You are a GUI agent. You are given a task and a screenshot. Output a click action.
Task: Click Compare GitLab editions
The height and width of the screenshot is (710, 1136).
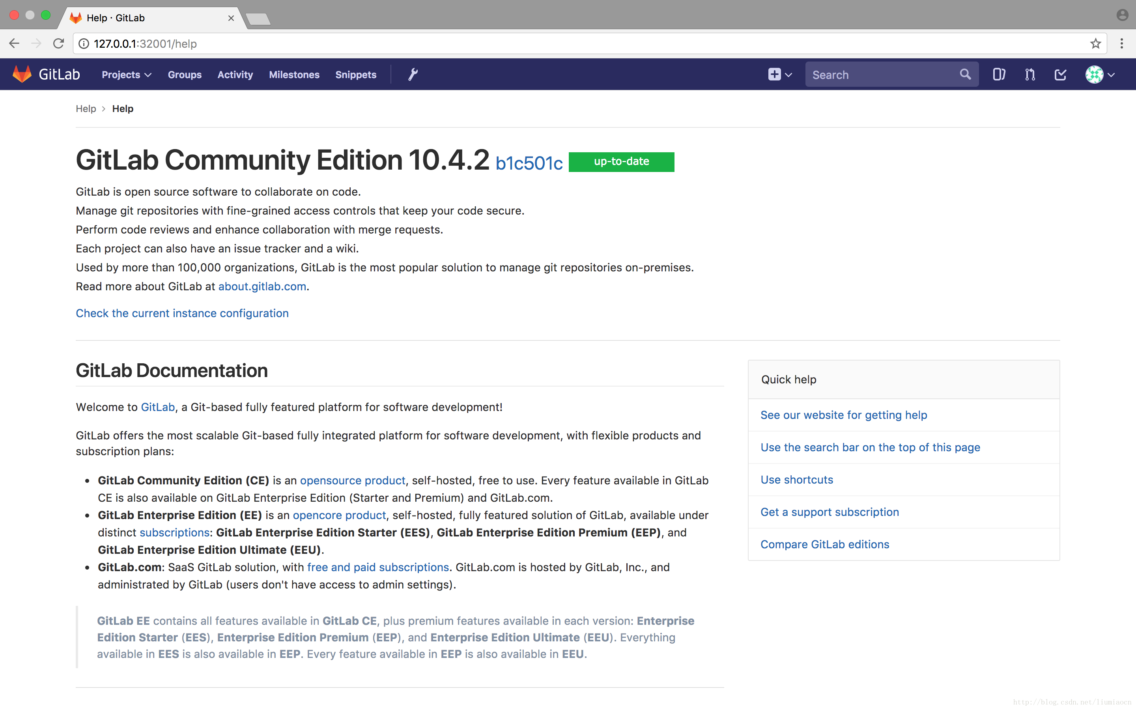click(x=825, y=544)
